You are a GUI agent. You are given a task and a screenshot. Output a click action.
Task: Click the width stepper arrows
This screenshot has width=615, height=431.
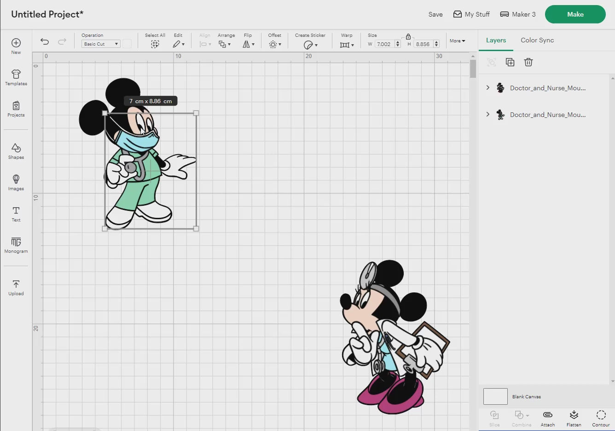coord(398,44)
